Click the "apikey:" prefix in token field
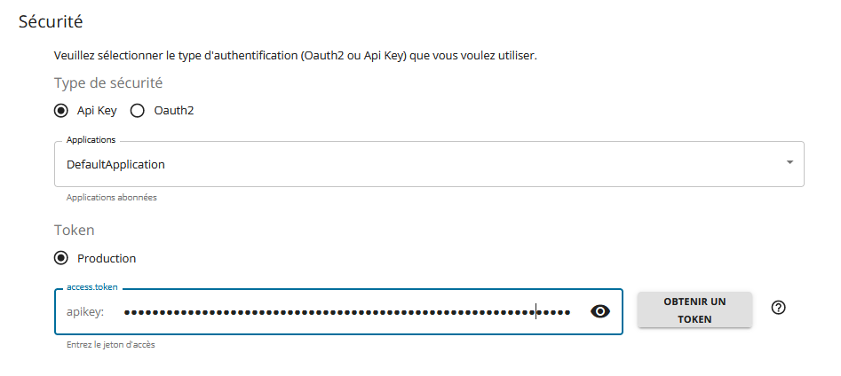The image size is (841, 376). tap(85, 312)
